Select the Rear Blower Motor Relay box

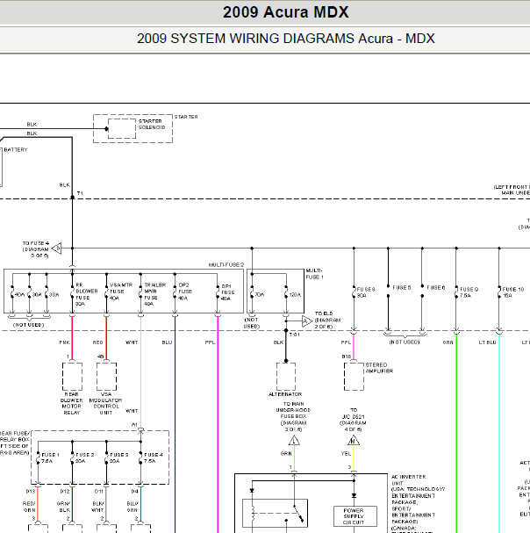[72, 377]
